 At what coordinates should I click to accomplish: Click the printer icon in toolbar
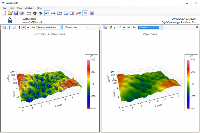(x=21, y=13)
